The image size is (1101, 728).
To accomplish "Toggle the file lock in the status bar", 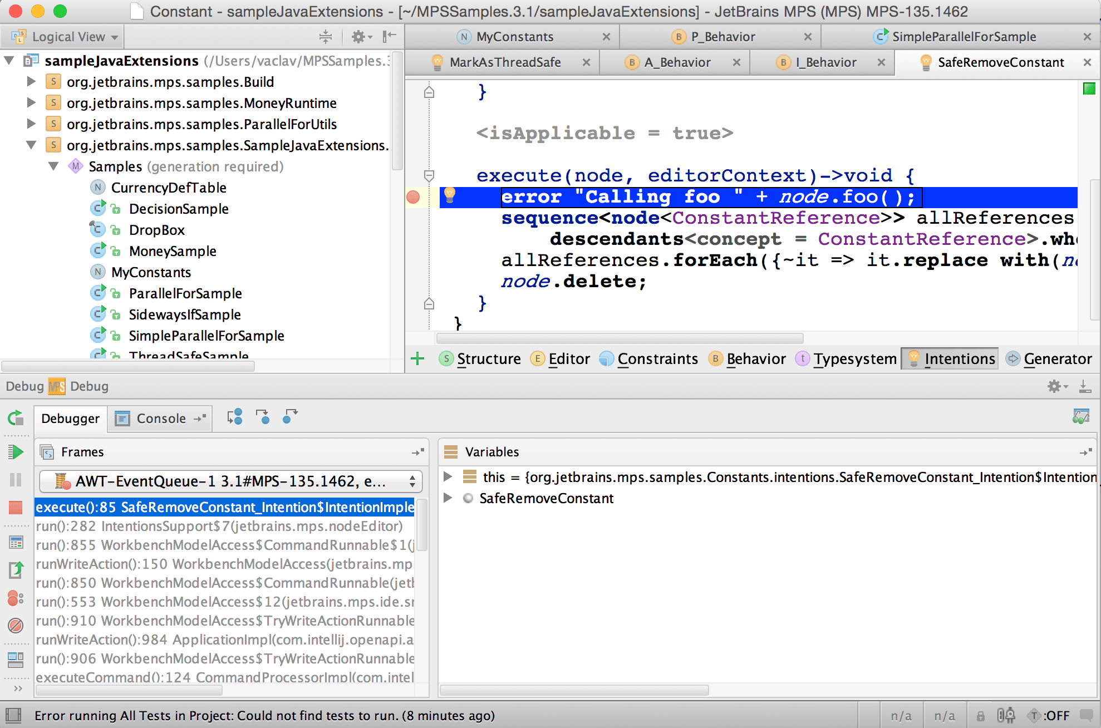I will coord(981,716).
